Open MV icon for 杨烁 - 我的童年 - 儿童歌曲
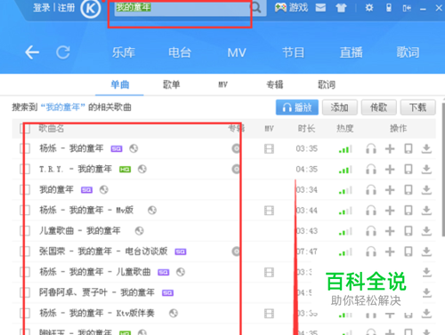 click(x=269, y=272)
